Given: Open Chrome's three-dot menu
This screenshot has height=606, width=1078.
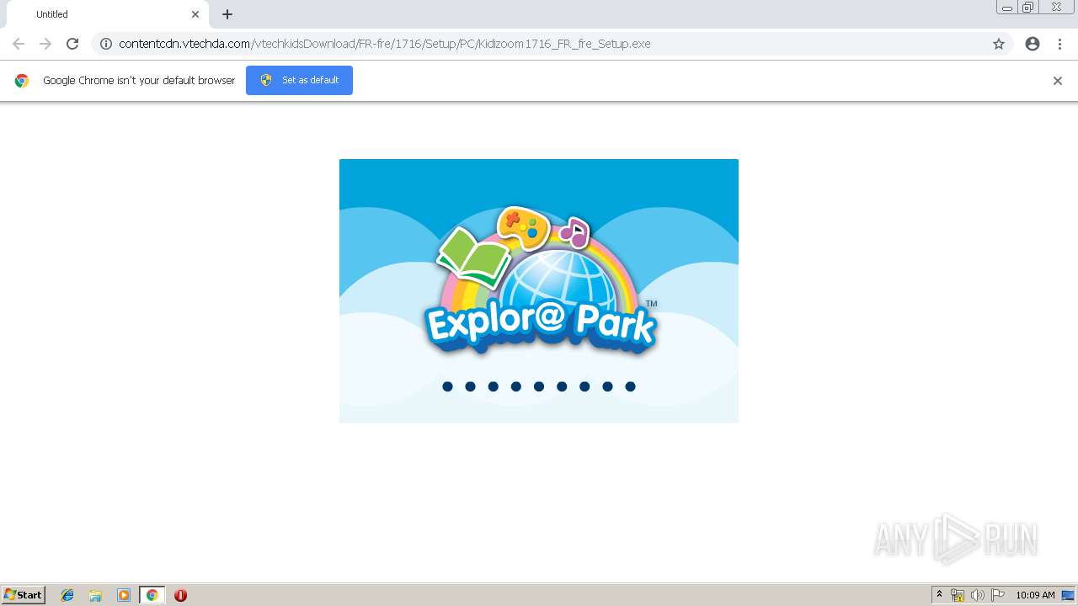Looking at the screenshot, I should tap(1059, 44).
